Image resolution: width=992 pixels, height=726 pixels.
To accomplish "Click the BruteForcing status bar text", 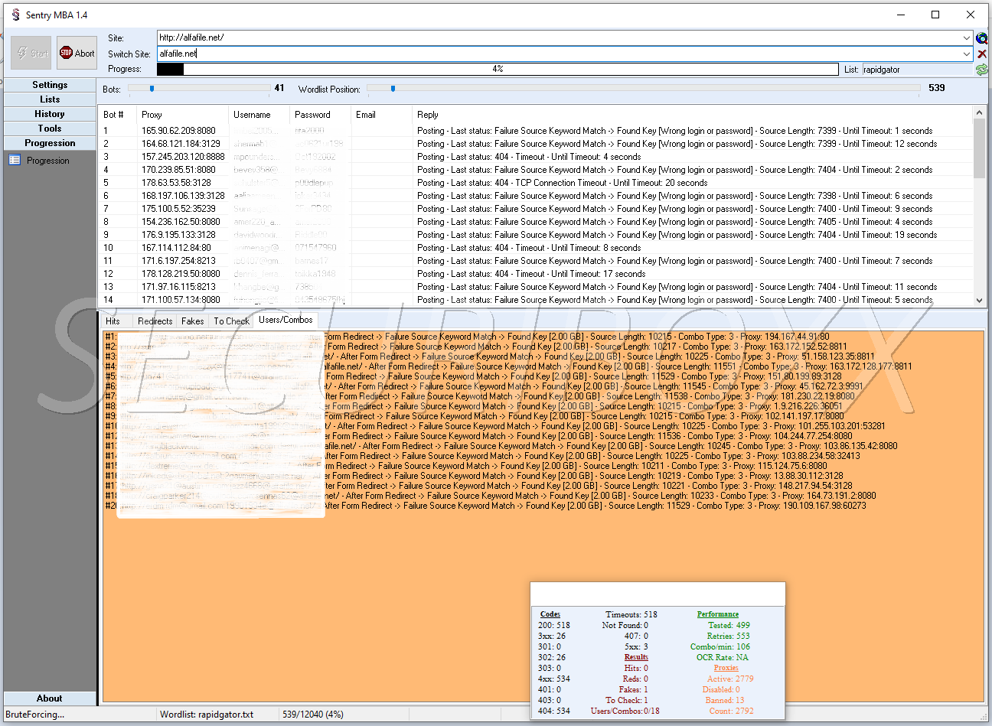I will coord(35,715).
